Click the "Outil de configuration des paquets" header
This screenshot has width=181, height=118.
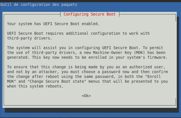38,5
